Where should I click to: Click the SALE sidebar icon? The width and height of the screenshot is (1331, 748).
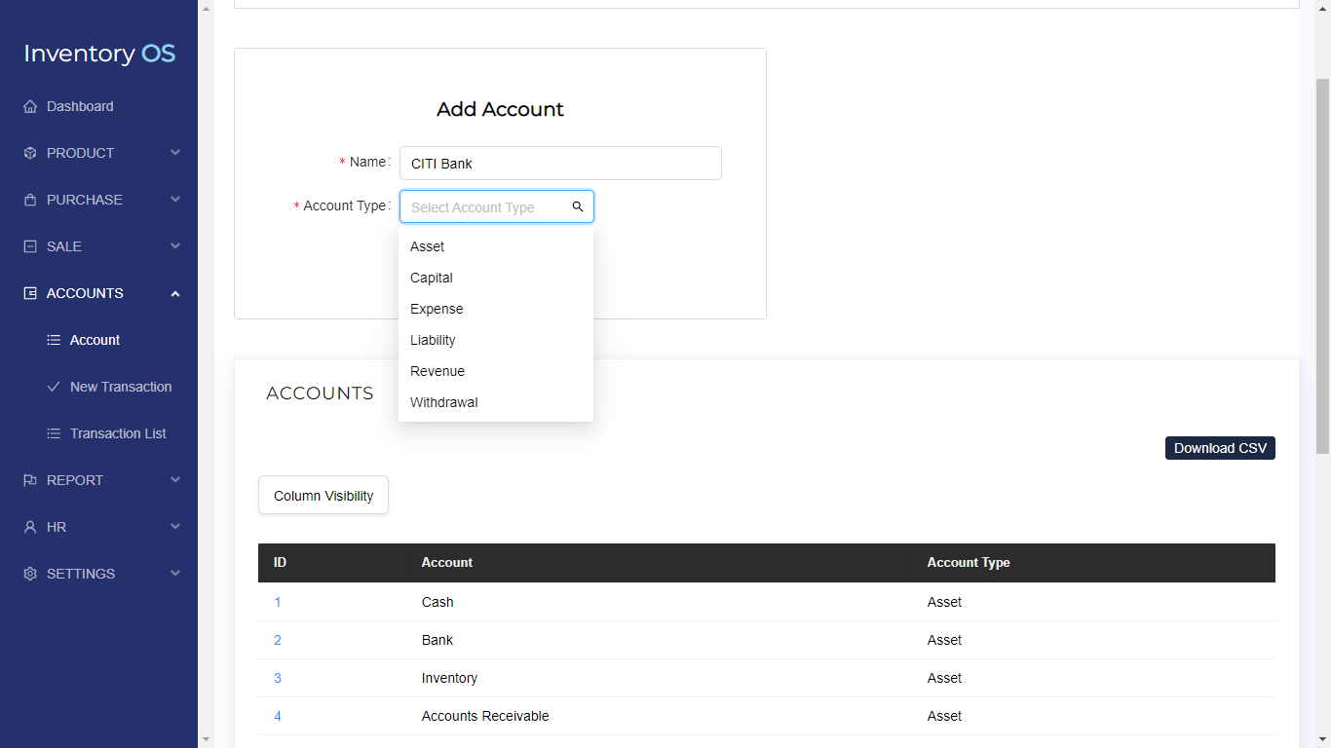[29, 246]
